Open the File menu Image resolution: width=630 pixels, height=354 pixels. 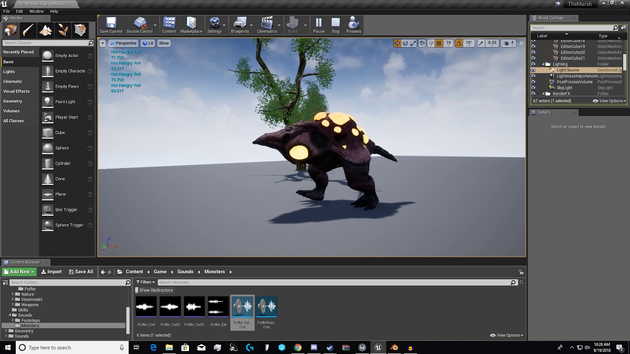click(x=6, y=11)
